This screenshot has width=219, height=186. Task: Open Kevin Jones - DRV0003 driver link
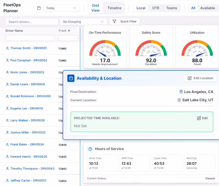click(x=27, y=72)
